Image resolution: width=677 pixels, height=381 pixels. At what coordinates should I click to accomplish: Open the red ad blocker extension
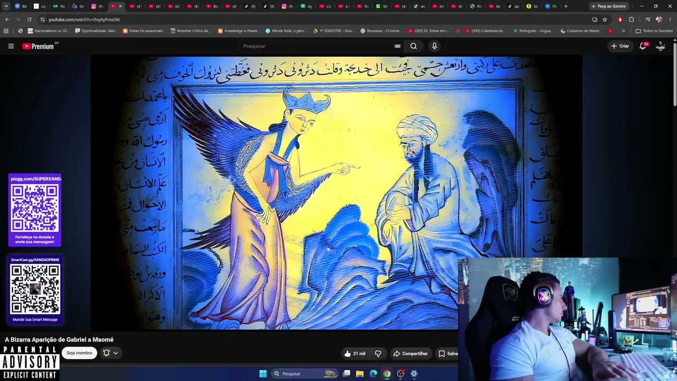point(620,20)
